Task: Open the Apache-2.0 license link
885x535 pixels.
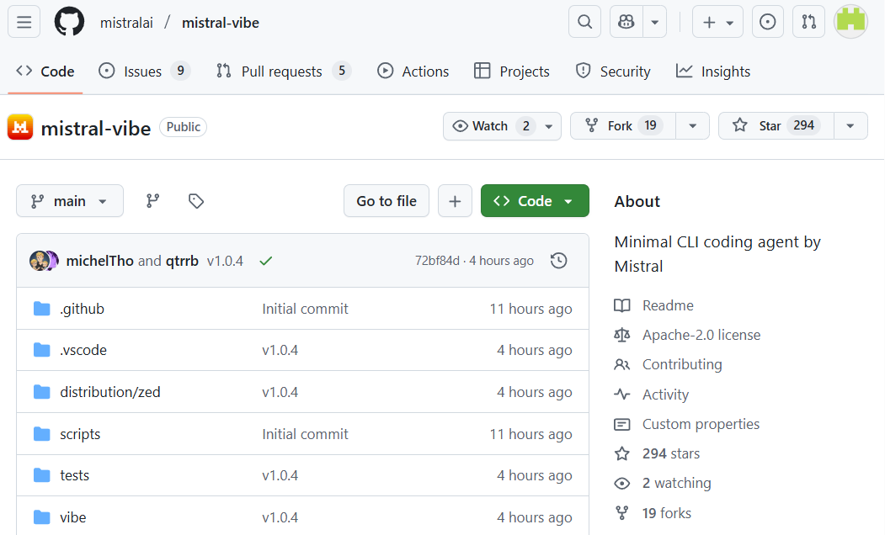Action: point(701,335)
